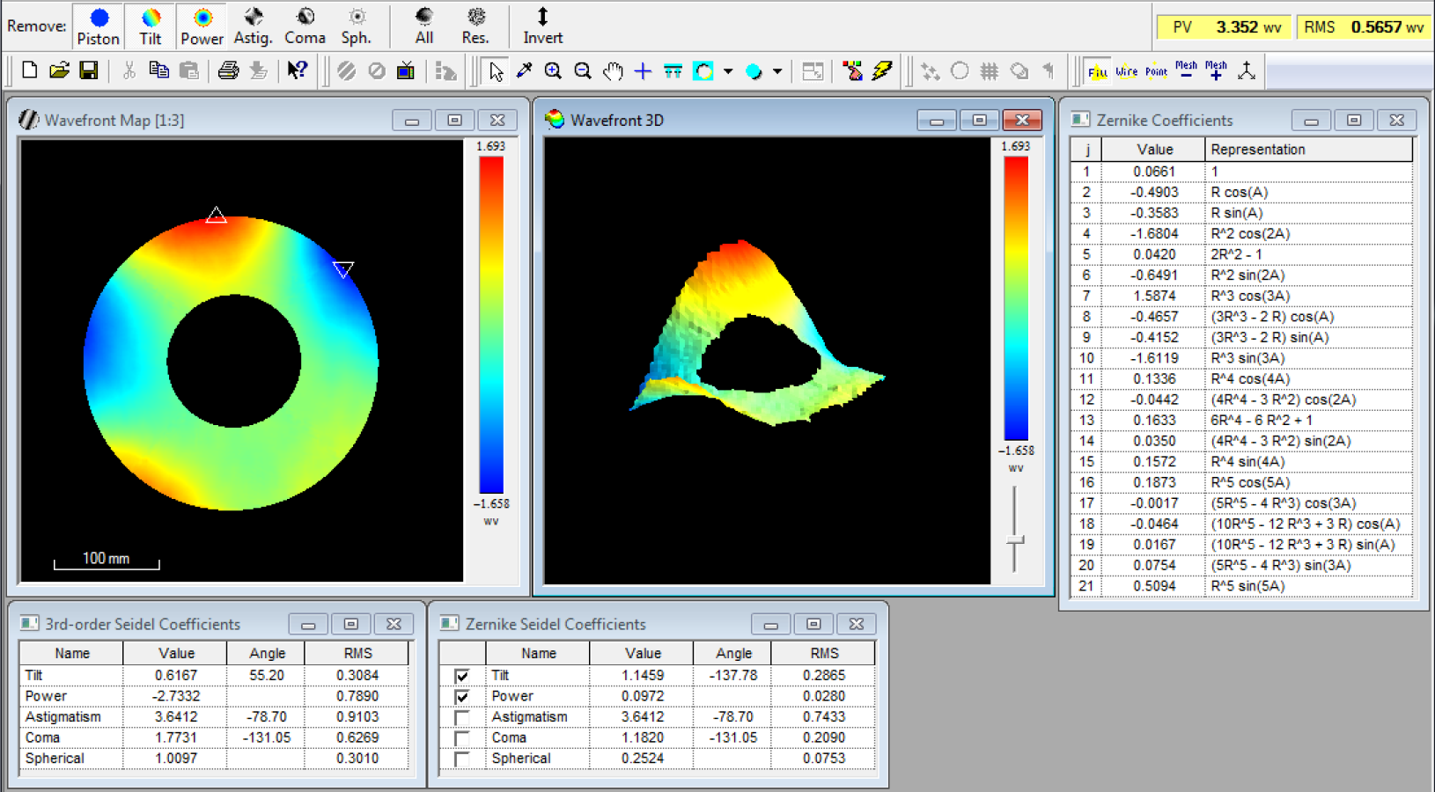Select Zernike coefficient row 7 value
Image resolution: width=1435 pixels, height=792 pixels.
click(1154, 296)
